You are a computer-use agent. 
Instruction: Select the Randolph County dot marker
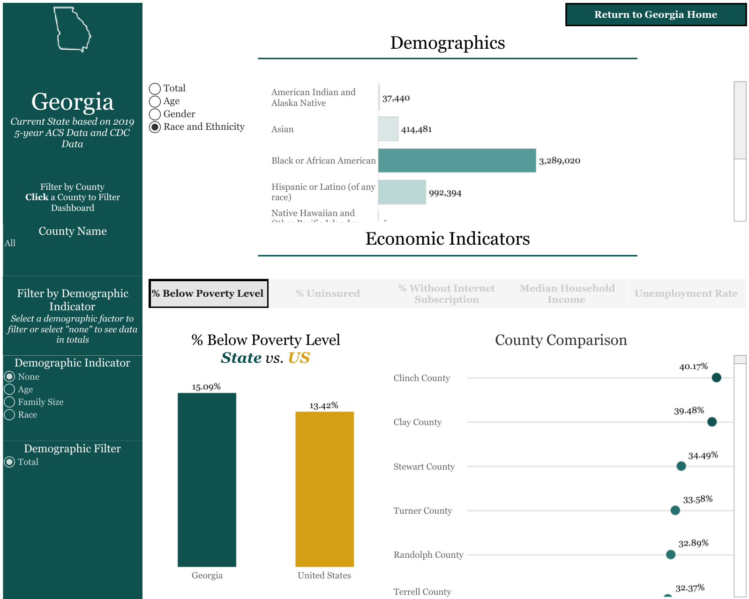click(x=671, y=554)
